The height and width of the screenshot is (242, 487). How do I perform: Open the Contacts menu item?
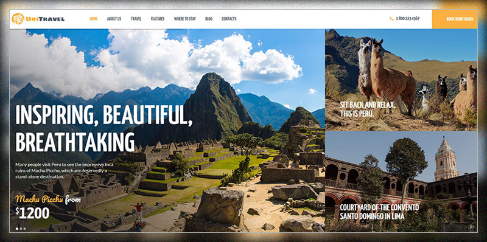point(229,19)
